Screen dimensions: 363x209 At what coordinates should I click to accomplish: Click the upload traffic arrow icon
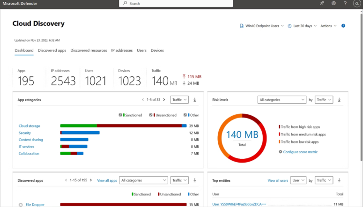point(184,76)
